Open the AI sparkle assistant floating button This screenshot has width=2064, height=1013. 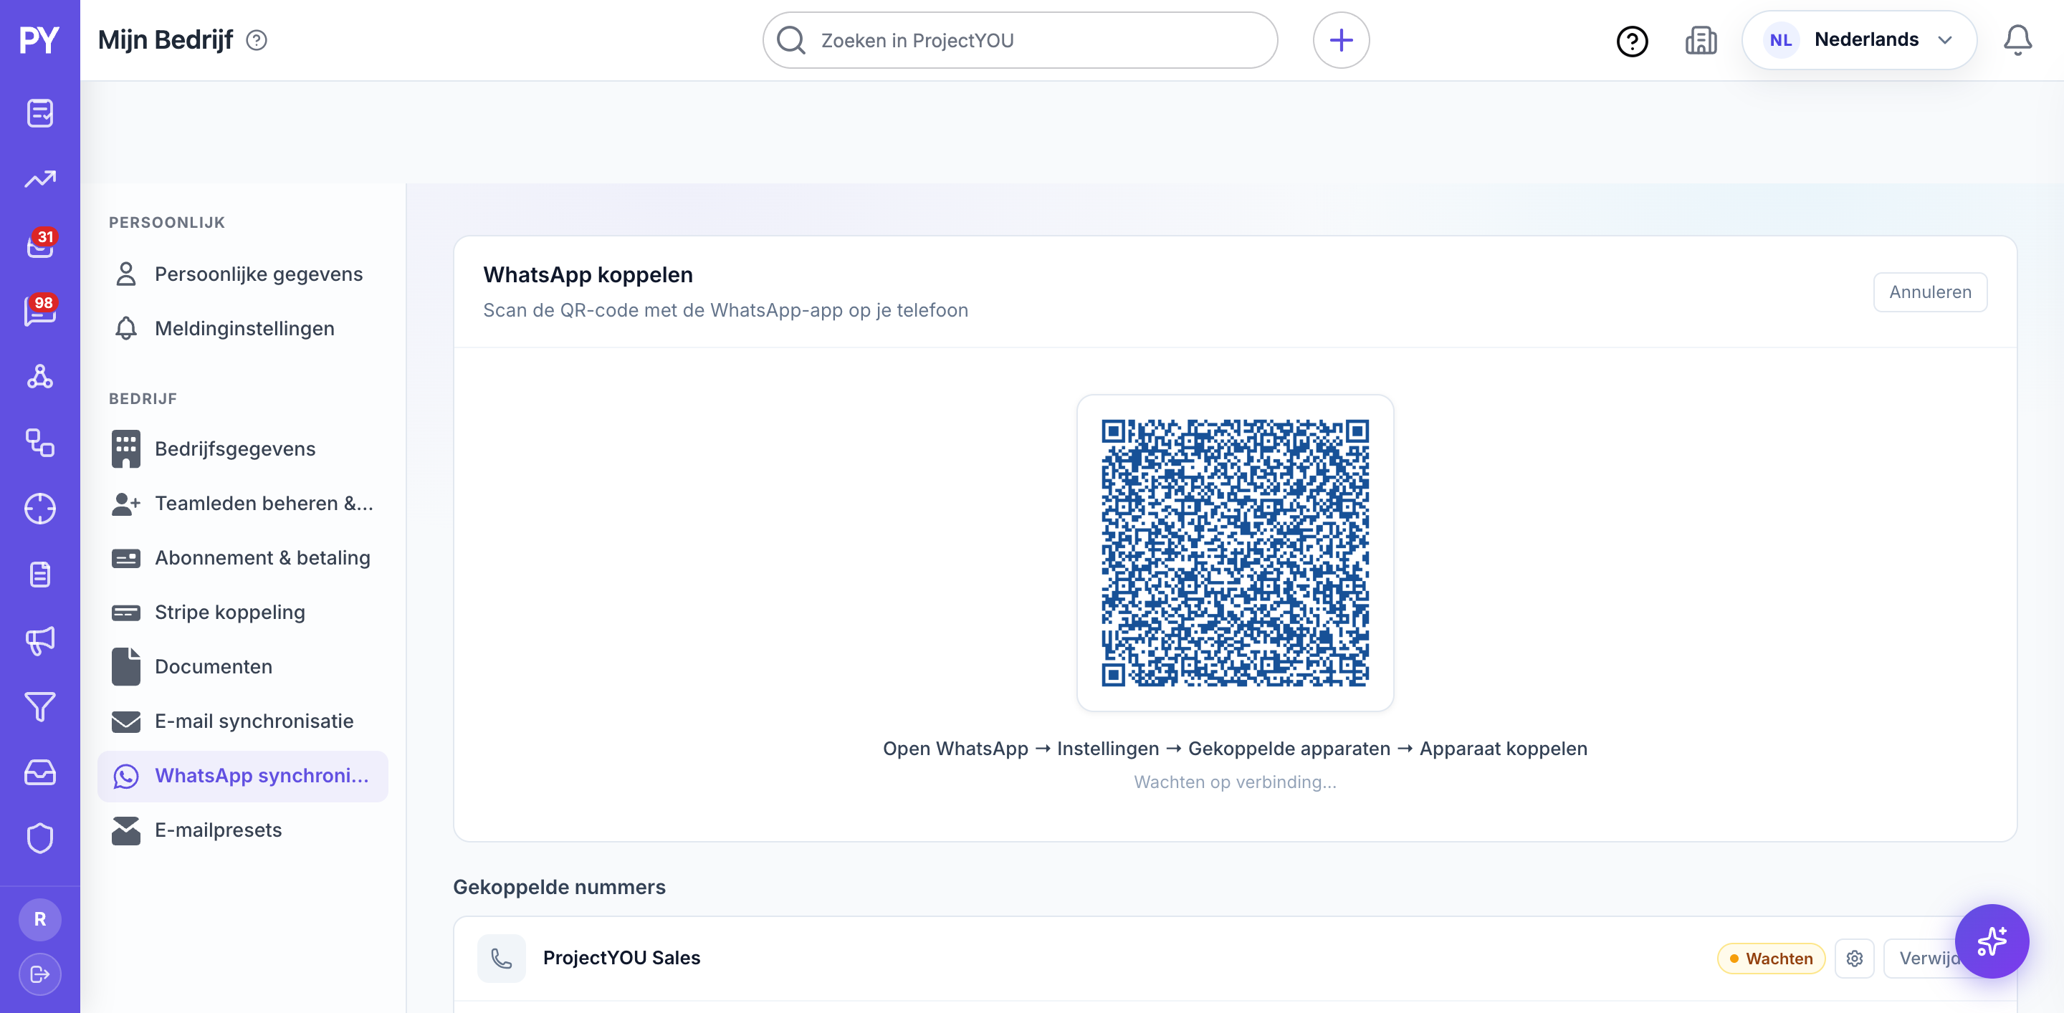click(x=1991, y=941)
